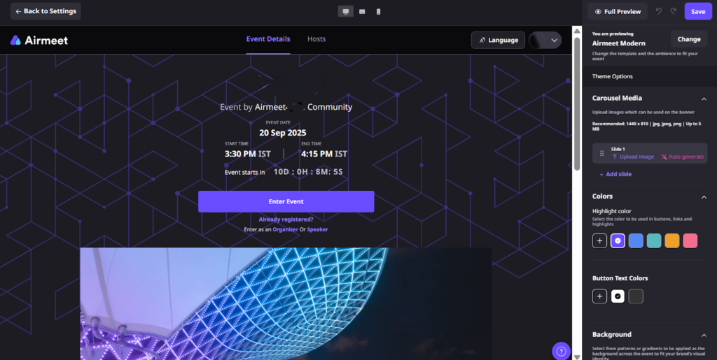Open the Language selector
Image resolution: width=717 pixels, height=360 pixels.
pyautogui.click(x=498, y=40)
